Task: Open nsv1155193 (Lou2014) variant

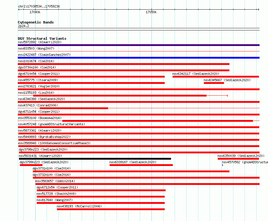Action: (x=36, y=93)
